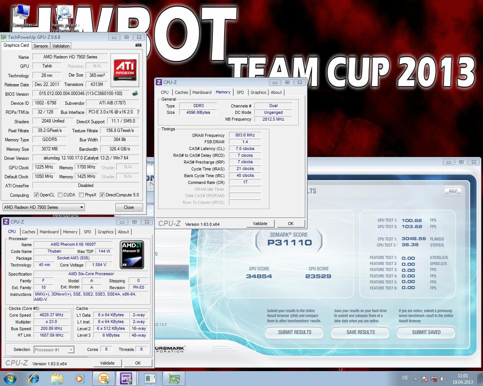Click the taskbar clock showing 11:01

point(463,376)
